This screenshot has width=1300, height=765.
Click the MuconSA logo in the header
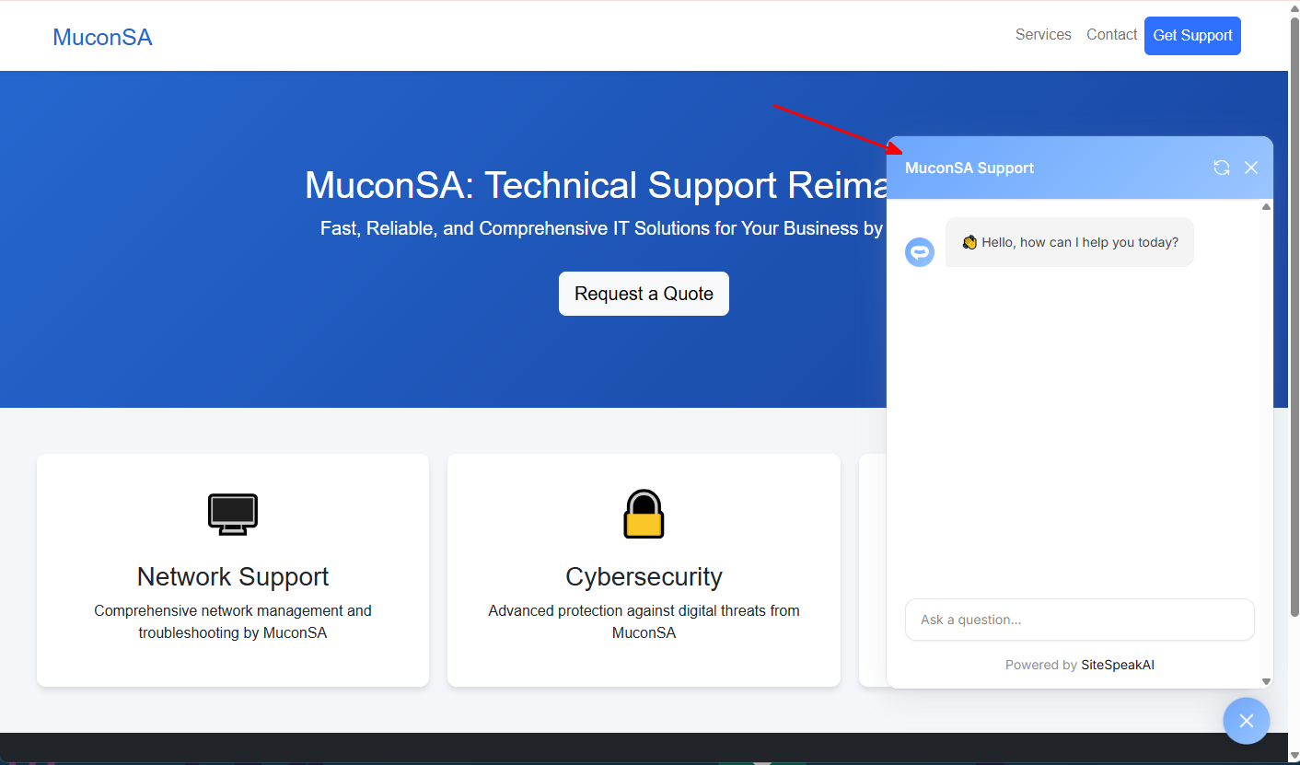102,37
